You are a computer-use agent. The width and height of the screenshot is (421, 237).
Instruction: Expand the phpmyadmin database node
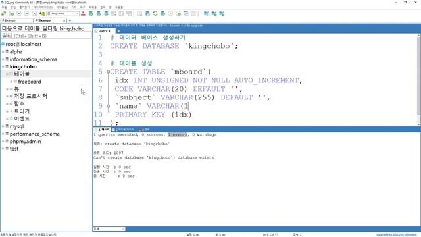pos(3,142)
